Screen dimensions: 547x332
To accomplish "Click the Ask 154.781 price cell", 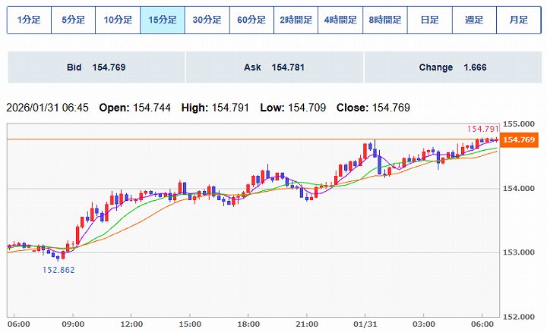I will (x=273, y=67).
